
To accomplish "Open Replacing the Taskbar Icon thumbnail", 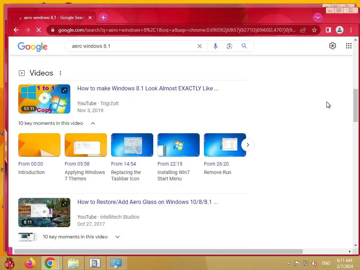I will 132,145.
